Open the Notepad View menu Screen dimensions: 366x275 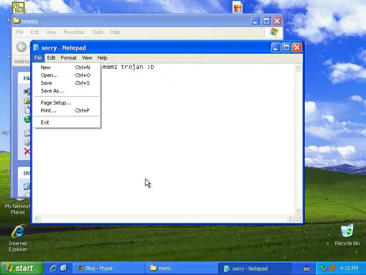(87, 58)
